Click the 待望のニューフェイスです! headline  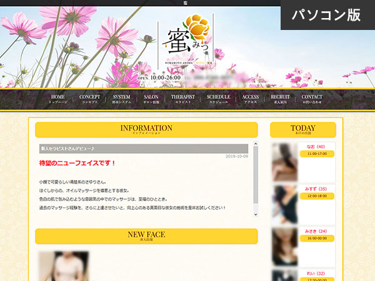pyautogui.click(x=77, y=164)
